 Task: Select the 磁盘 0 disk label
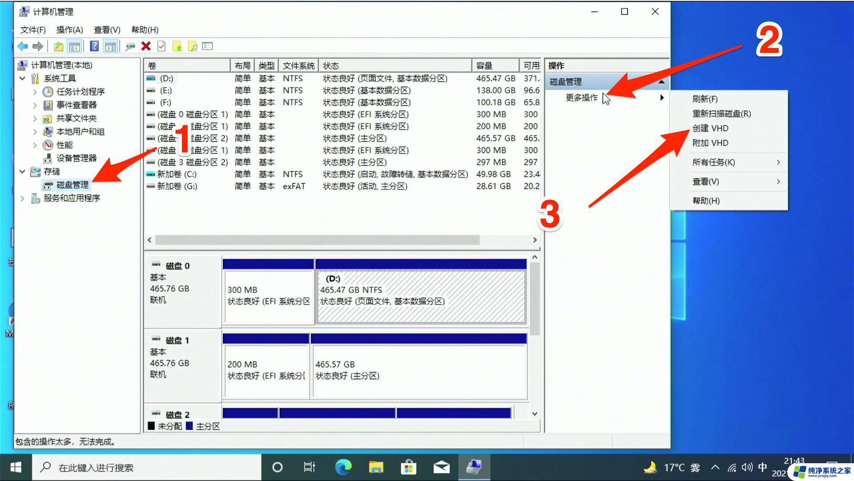[177, 266]
